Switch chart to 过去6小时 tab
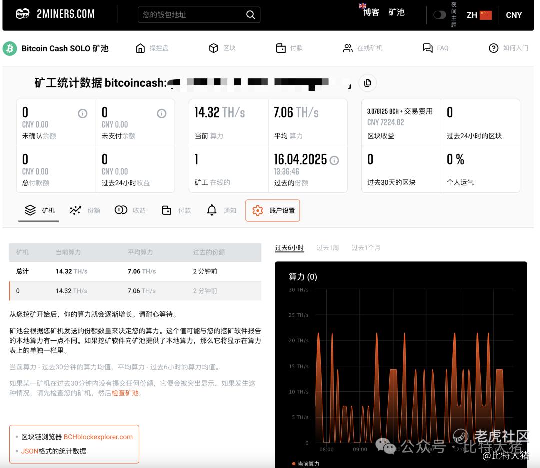This screenshot has width=540, height=468. tap(289, 248)
